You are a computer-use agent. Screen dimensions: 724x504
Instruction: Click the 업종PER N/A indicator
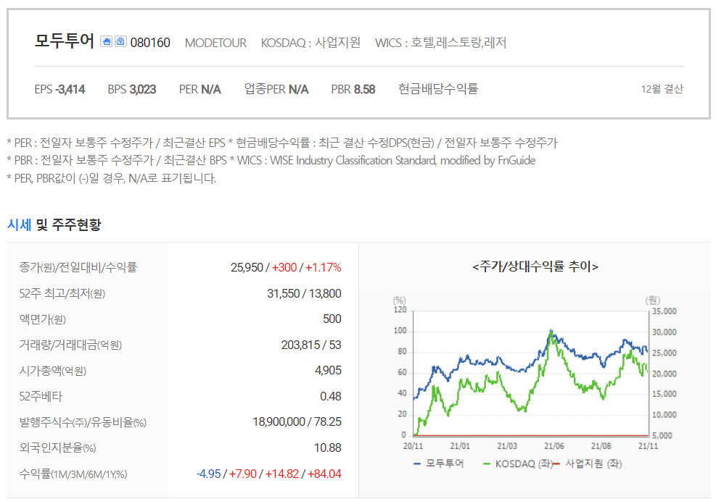276,89
